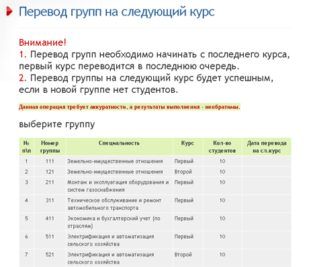Click row number 1 in the table
The width and height of the screenshot is (309, 267).
26,161
